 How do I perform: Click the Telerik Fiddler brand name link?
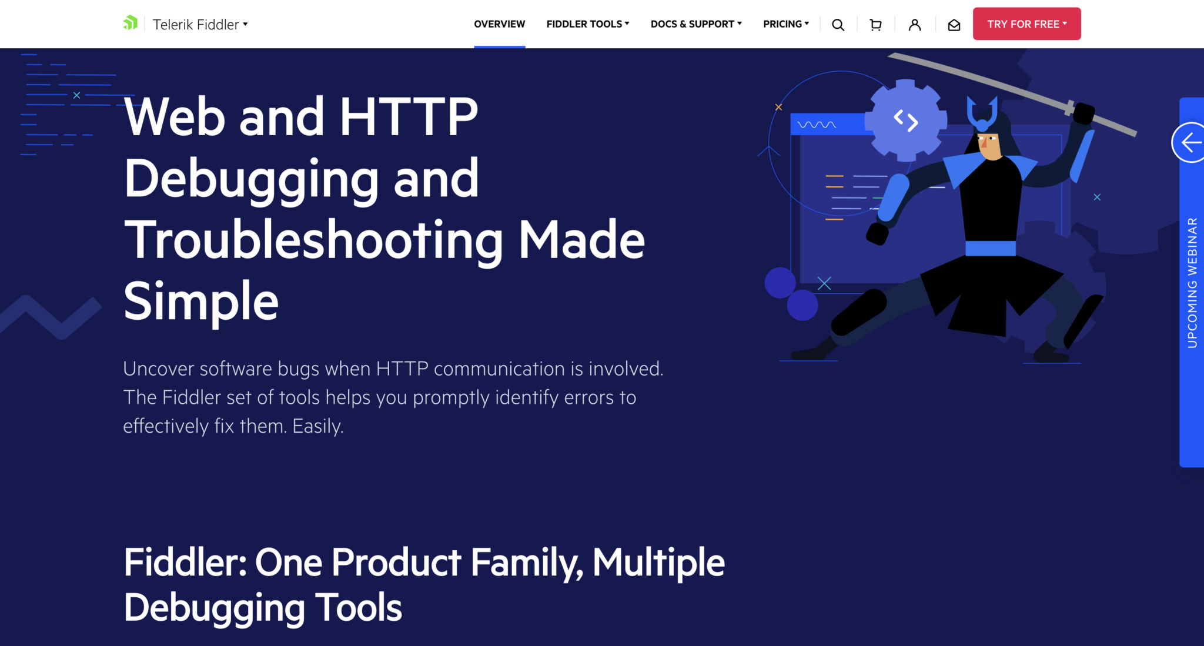click(196, 24)
